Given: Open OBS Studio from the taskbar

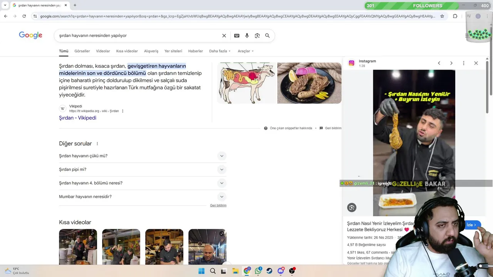Looking at the screenshot, I should (292, 271).
